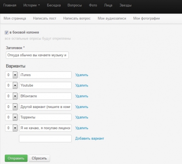This screenshot has height=164, width=182.
Task: Go to Беседка section
Action: (54, 5)
